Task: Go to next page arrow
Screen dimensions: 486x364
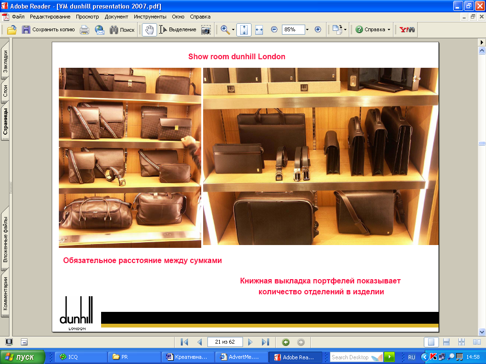Action: click(x=250, y=342)
